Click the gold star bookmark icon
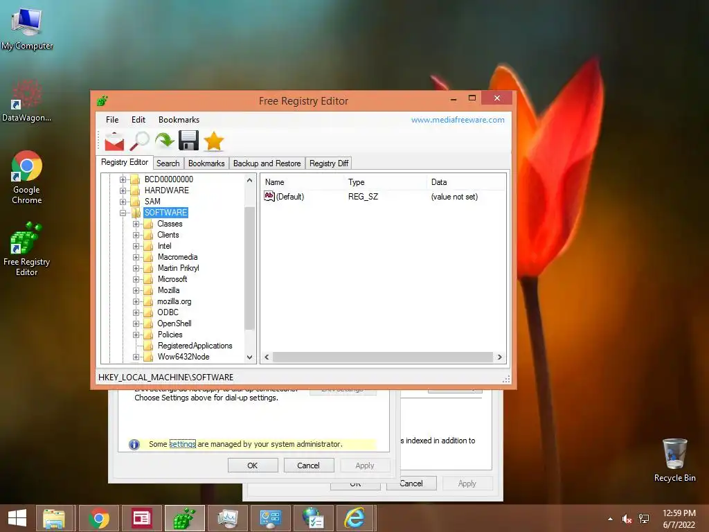 [x=214, y=141]
